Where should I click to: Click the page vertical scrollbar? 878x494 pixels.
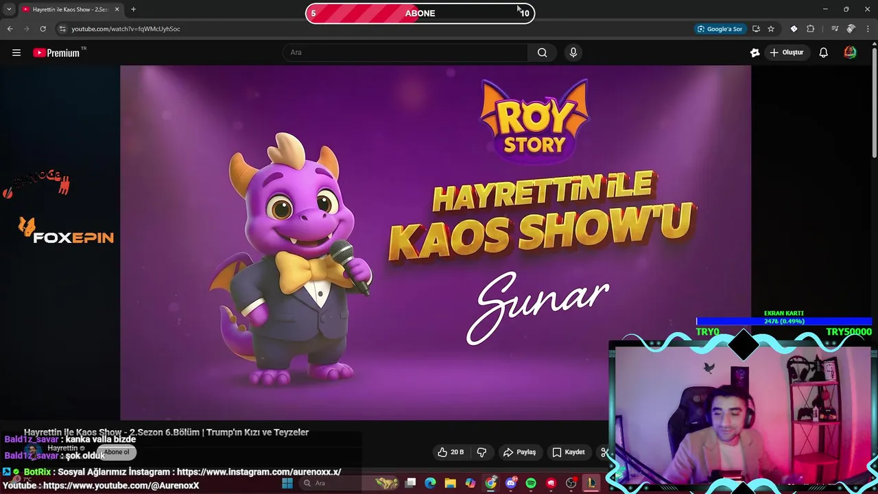874,103
